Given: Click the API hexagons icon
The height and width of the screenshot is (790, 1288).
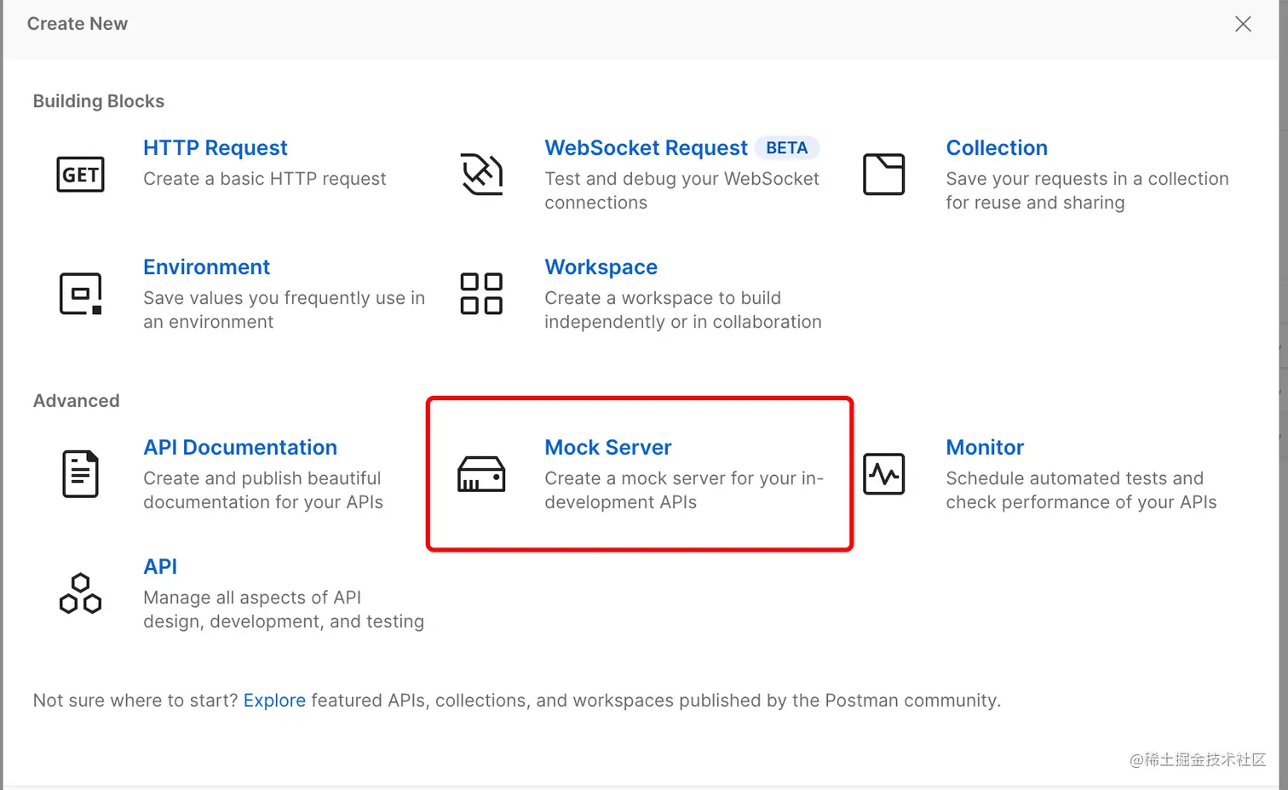Looking at the screenshot, I should point(80,593).
